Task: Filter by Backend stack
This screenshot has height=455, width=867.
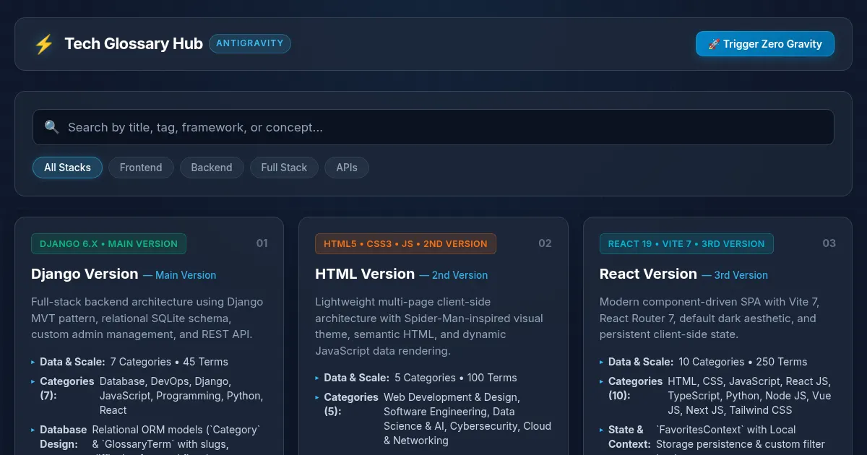Action: [x=212, y=168]
